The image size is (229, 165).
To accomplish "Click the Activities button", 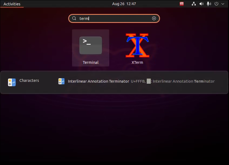I will pos(12,4).
